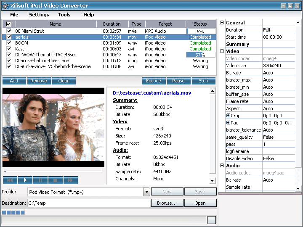Click the 57% progress bar
This screenshot has width=303, height=227.
201,55
